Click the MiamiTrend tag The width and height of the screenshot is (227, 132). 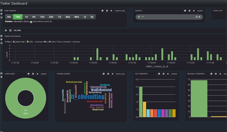pyautogui.click(x=98, y=109)
